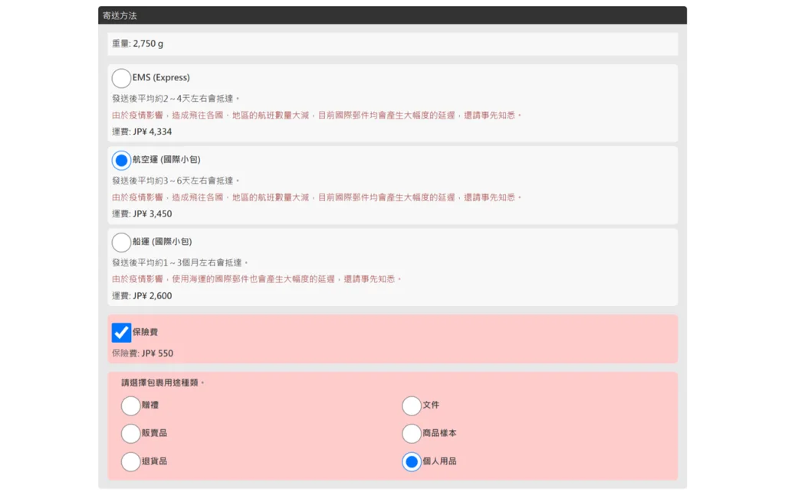Click the text 發送後平均約3～6天左右會抵達
785x495 pixels.
[x=176, y=181]
